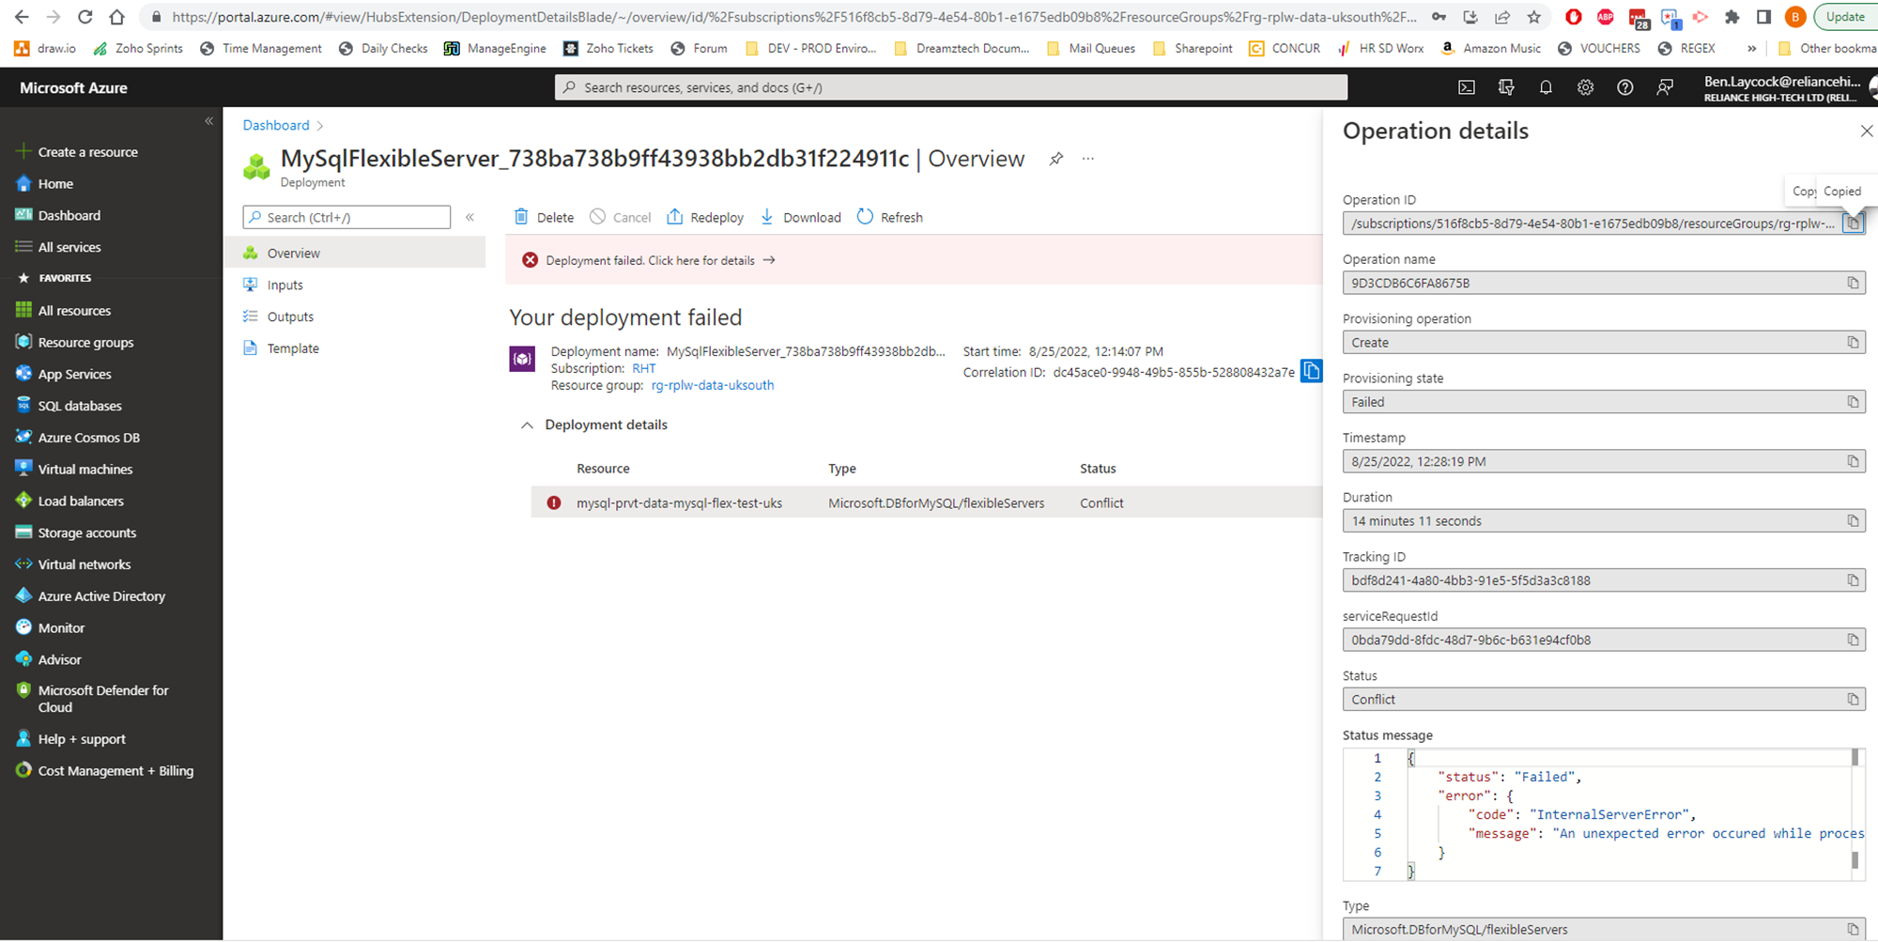Select Virtual machines in the sidebar
The height and width of the screenshot is (942, 1878).
[86, 468]
